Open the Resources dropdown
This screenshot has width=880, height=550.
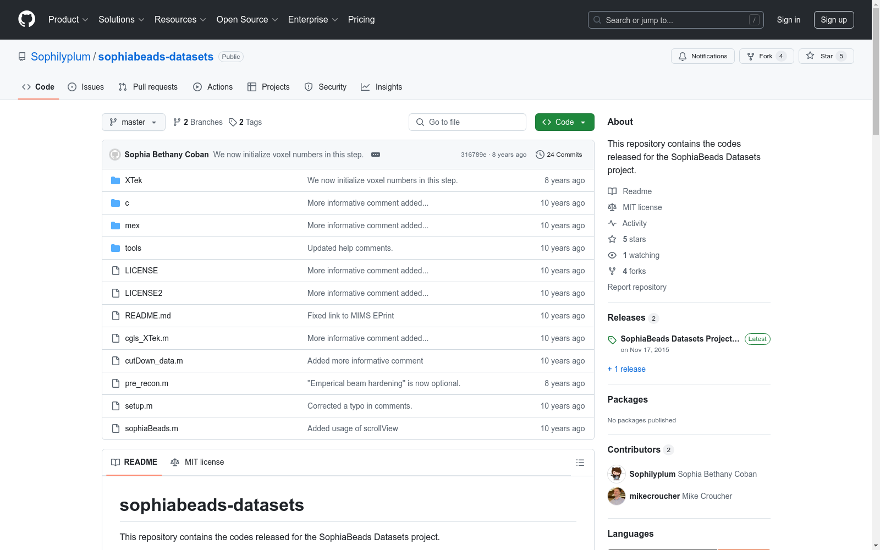(x=180, y=19)
